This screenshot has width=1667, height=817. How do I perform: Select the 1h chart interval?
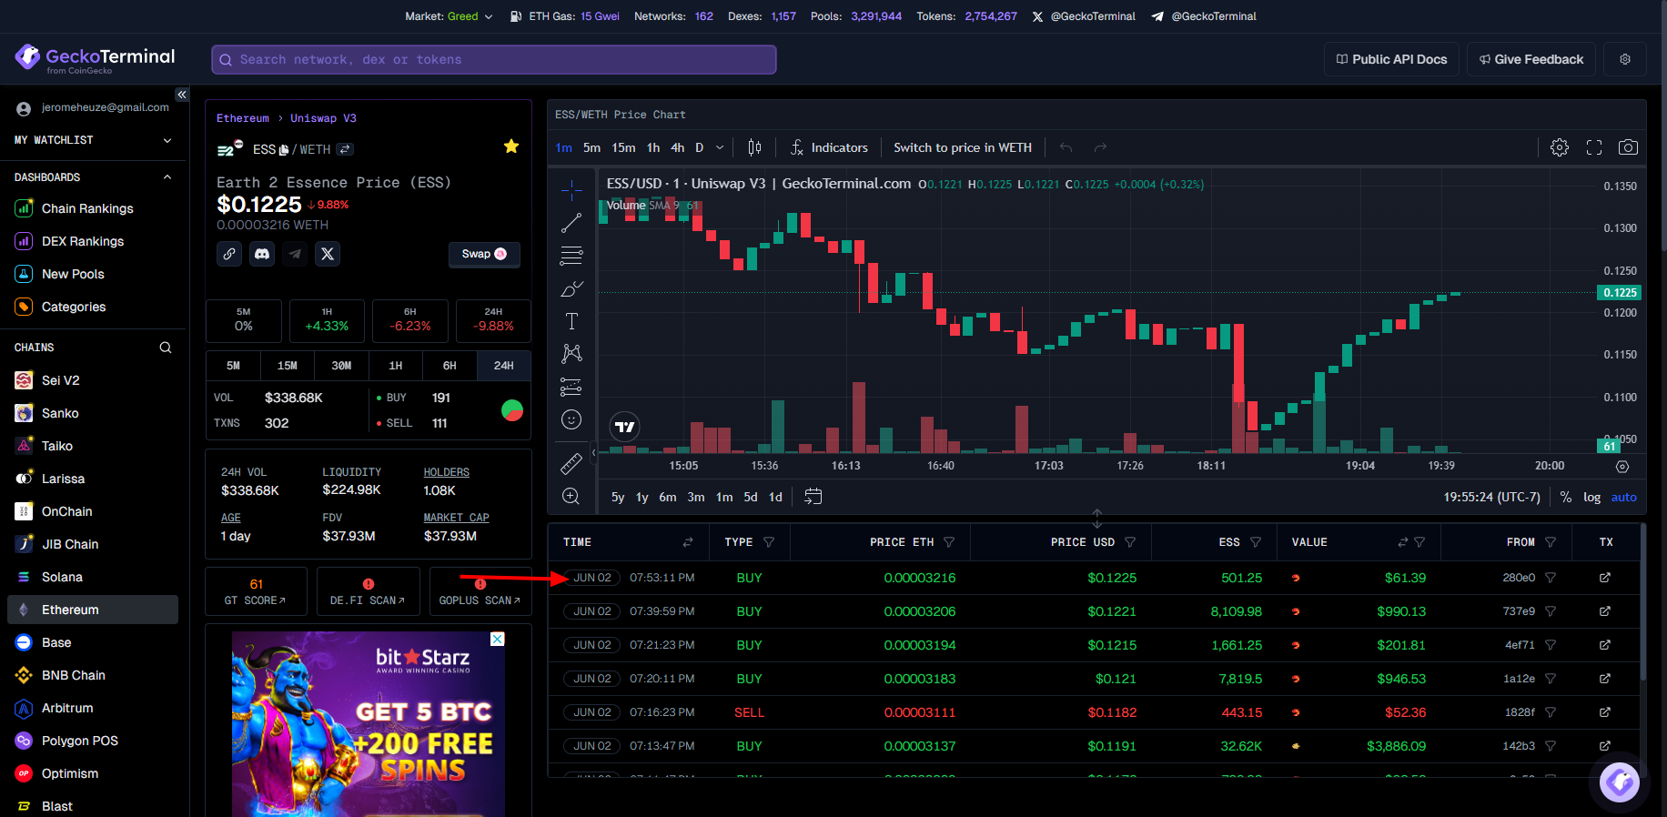click(x=653, y=147)
